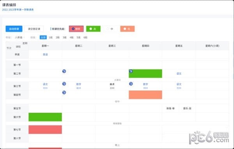Click the empty Wednesday 第一节 cell
234x149 pixels.
[x=112, y=65]
